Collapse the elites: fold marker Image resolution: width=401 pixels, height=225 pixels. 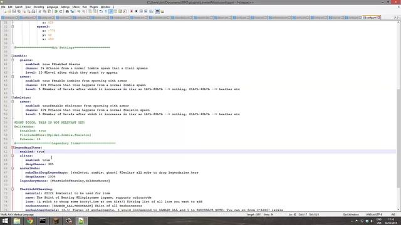pos(13,156)
